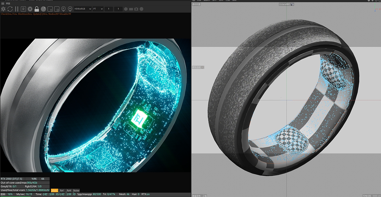Click the second numeric field showing 1
The height and width of the screenshot is (197, 381).
tap(118, 9)
